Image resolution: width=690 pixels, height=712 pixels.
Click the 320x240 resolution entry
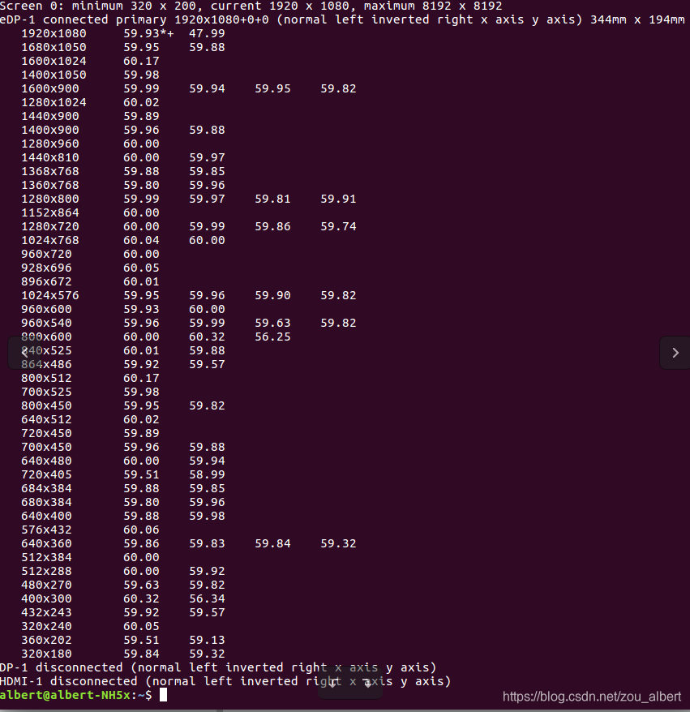pos(46,626)
